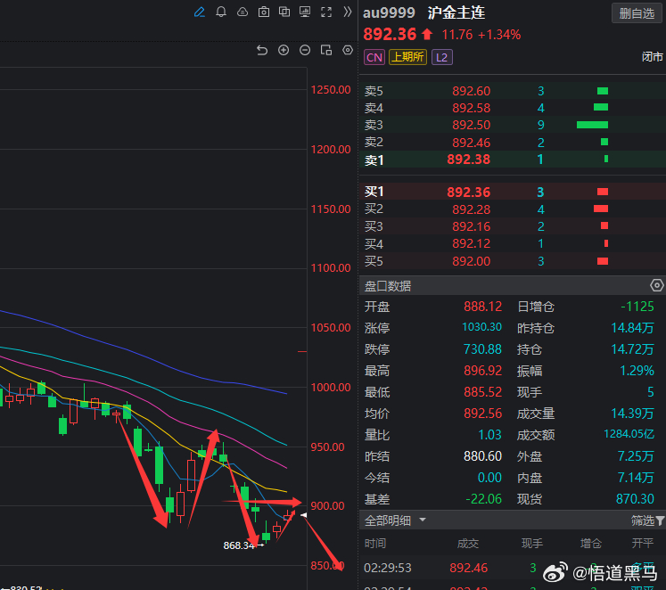Select the 卖2 row at 892.46
The width and height of the screenshot is (666, 590).
[513, 143]
